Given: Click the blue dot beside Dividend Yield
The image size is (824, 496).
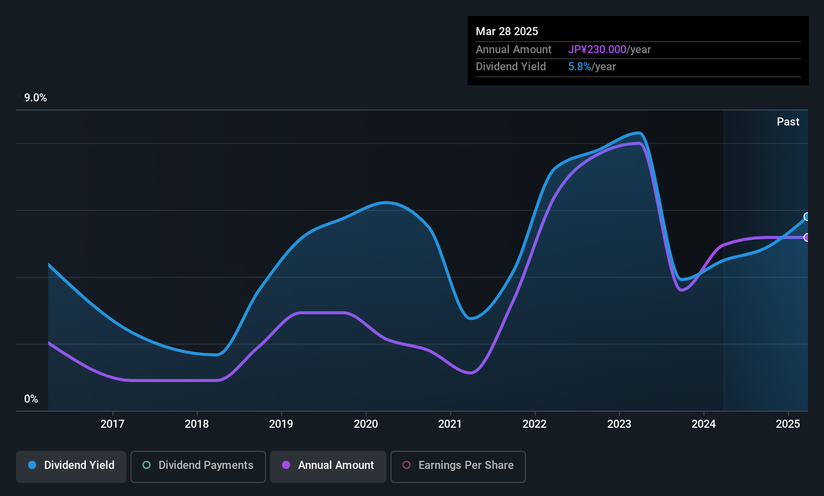Looking at the screenshot, I should click(x=32, y=465).
